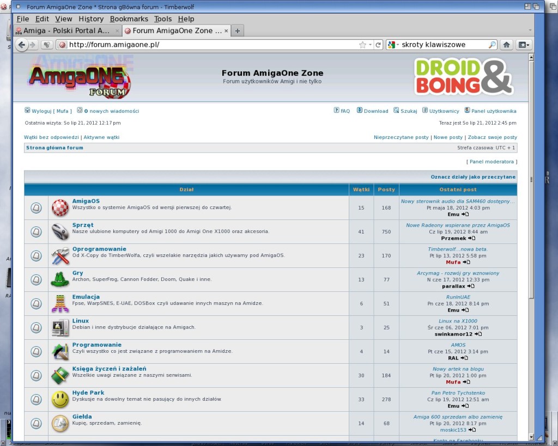The height and width of the screenshot is (446, 558).
Task: Open the View menu
Action: [64, 19]
